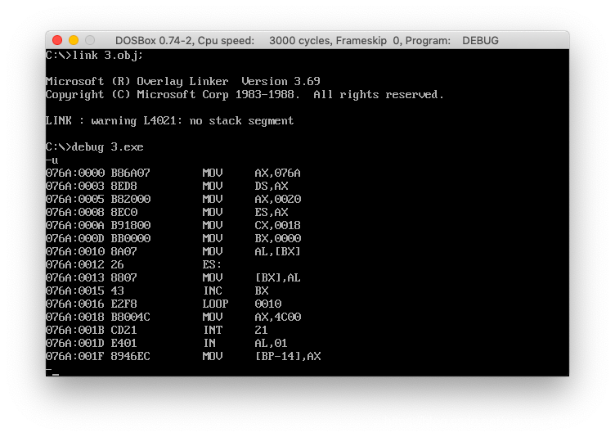
Task: Click the MOV CX,0018 instruction line
Action: point(173,225)
